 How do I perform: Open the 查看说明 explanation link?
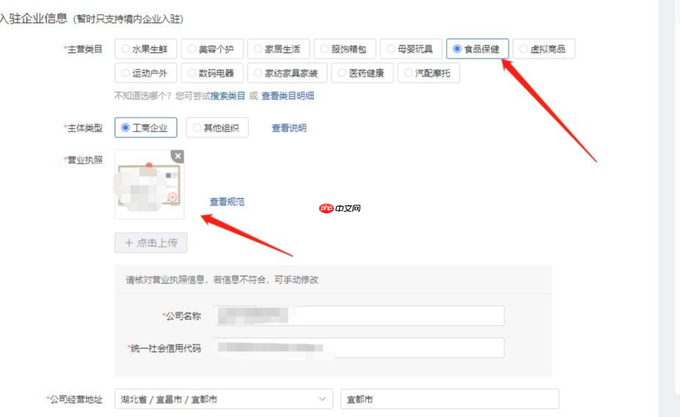[289, 128]
